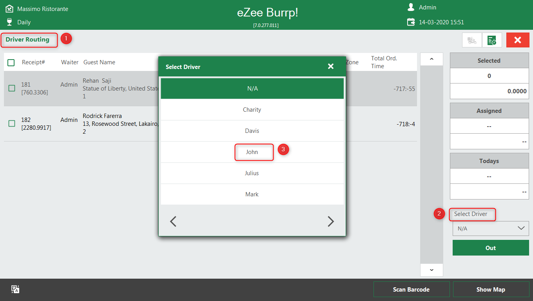Close the Select Driver dialog
The width and height of the screenshot is (533, 301).
[331, 66]
